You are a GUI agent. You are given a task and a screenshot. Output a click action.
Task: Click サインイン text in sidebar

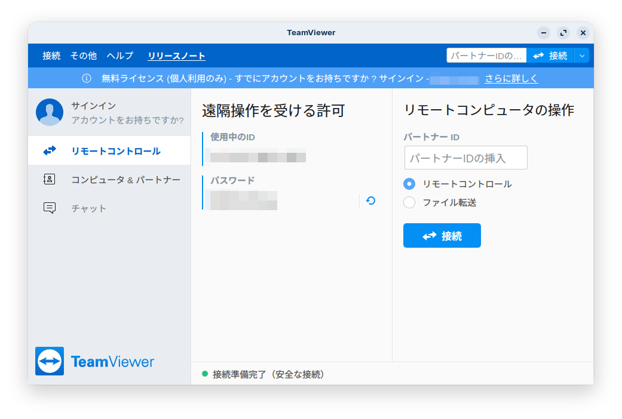click(x=94, y=106)
